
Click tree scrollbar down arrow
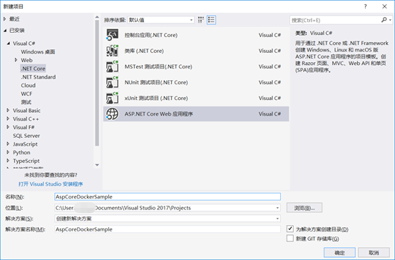point(97,165)
